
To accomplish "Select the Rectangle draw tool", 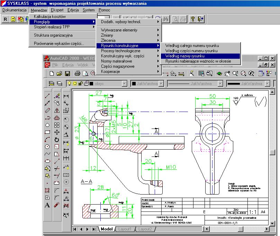I will click(47, 132).
